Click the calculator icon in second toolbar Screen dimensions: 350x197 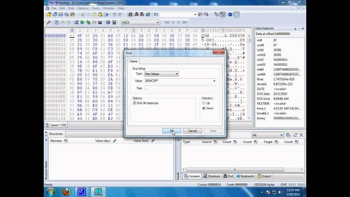[x=114, y=22]
